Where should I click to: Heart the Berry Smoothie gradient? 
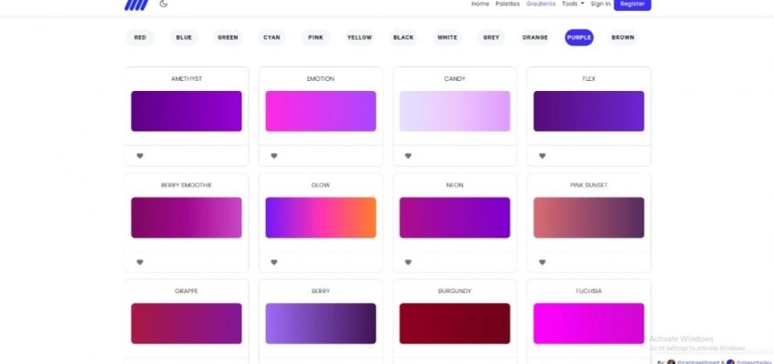coord(139,262)
